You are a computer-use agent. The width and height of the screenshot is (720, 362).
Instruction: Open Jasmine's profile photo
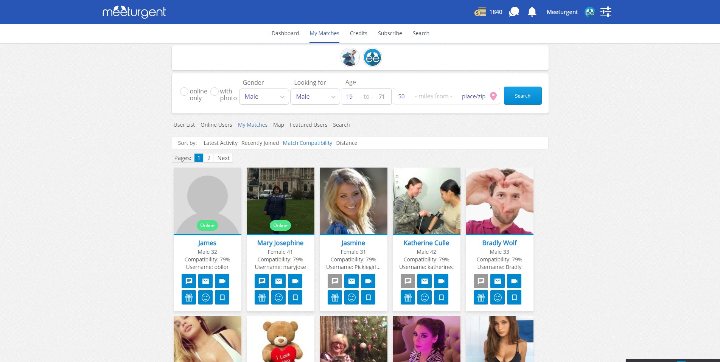tap(353, 200)
